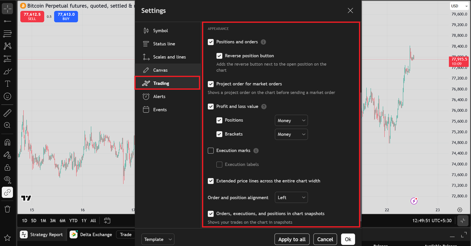Click the red SELL price button
Image resolution: width=471 pixels, height=246 pixels.
point(32,16)
